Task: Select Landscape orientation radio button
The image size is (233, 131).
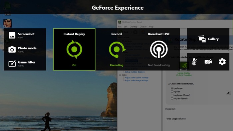Action: [x=172, y=88]
